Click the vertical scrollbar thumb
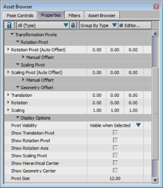The image size is (163, 188). click(x=155, y=114)
